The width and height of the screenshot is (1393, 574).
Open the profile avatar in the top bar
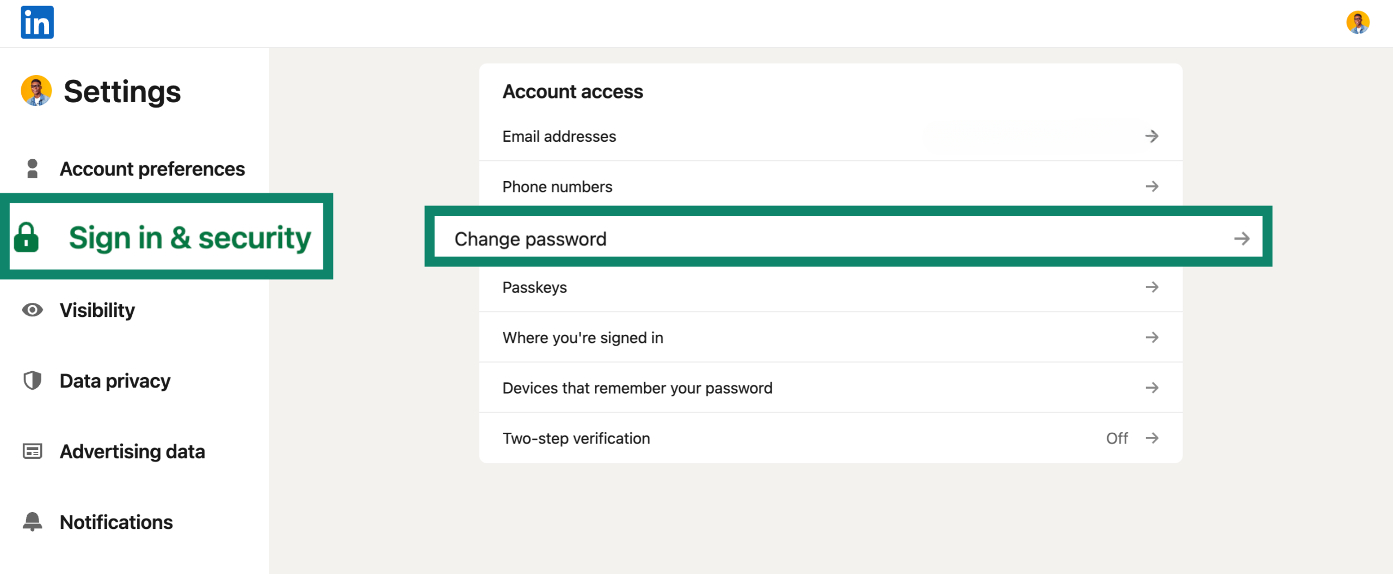[1359, 22]
